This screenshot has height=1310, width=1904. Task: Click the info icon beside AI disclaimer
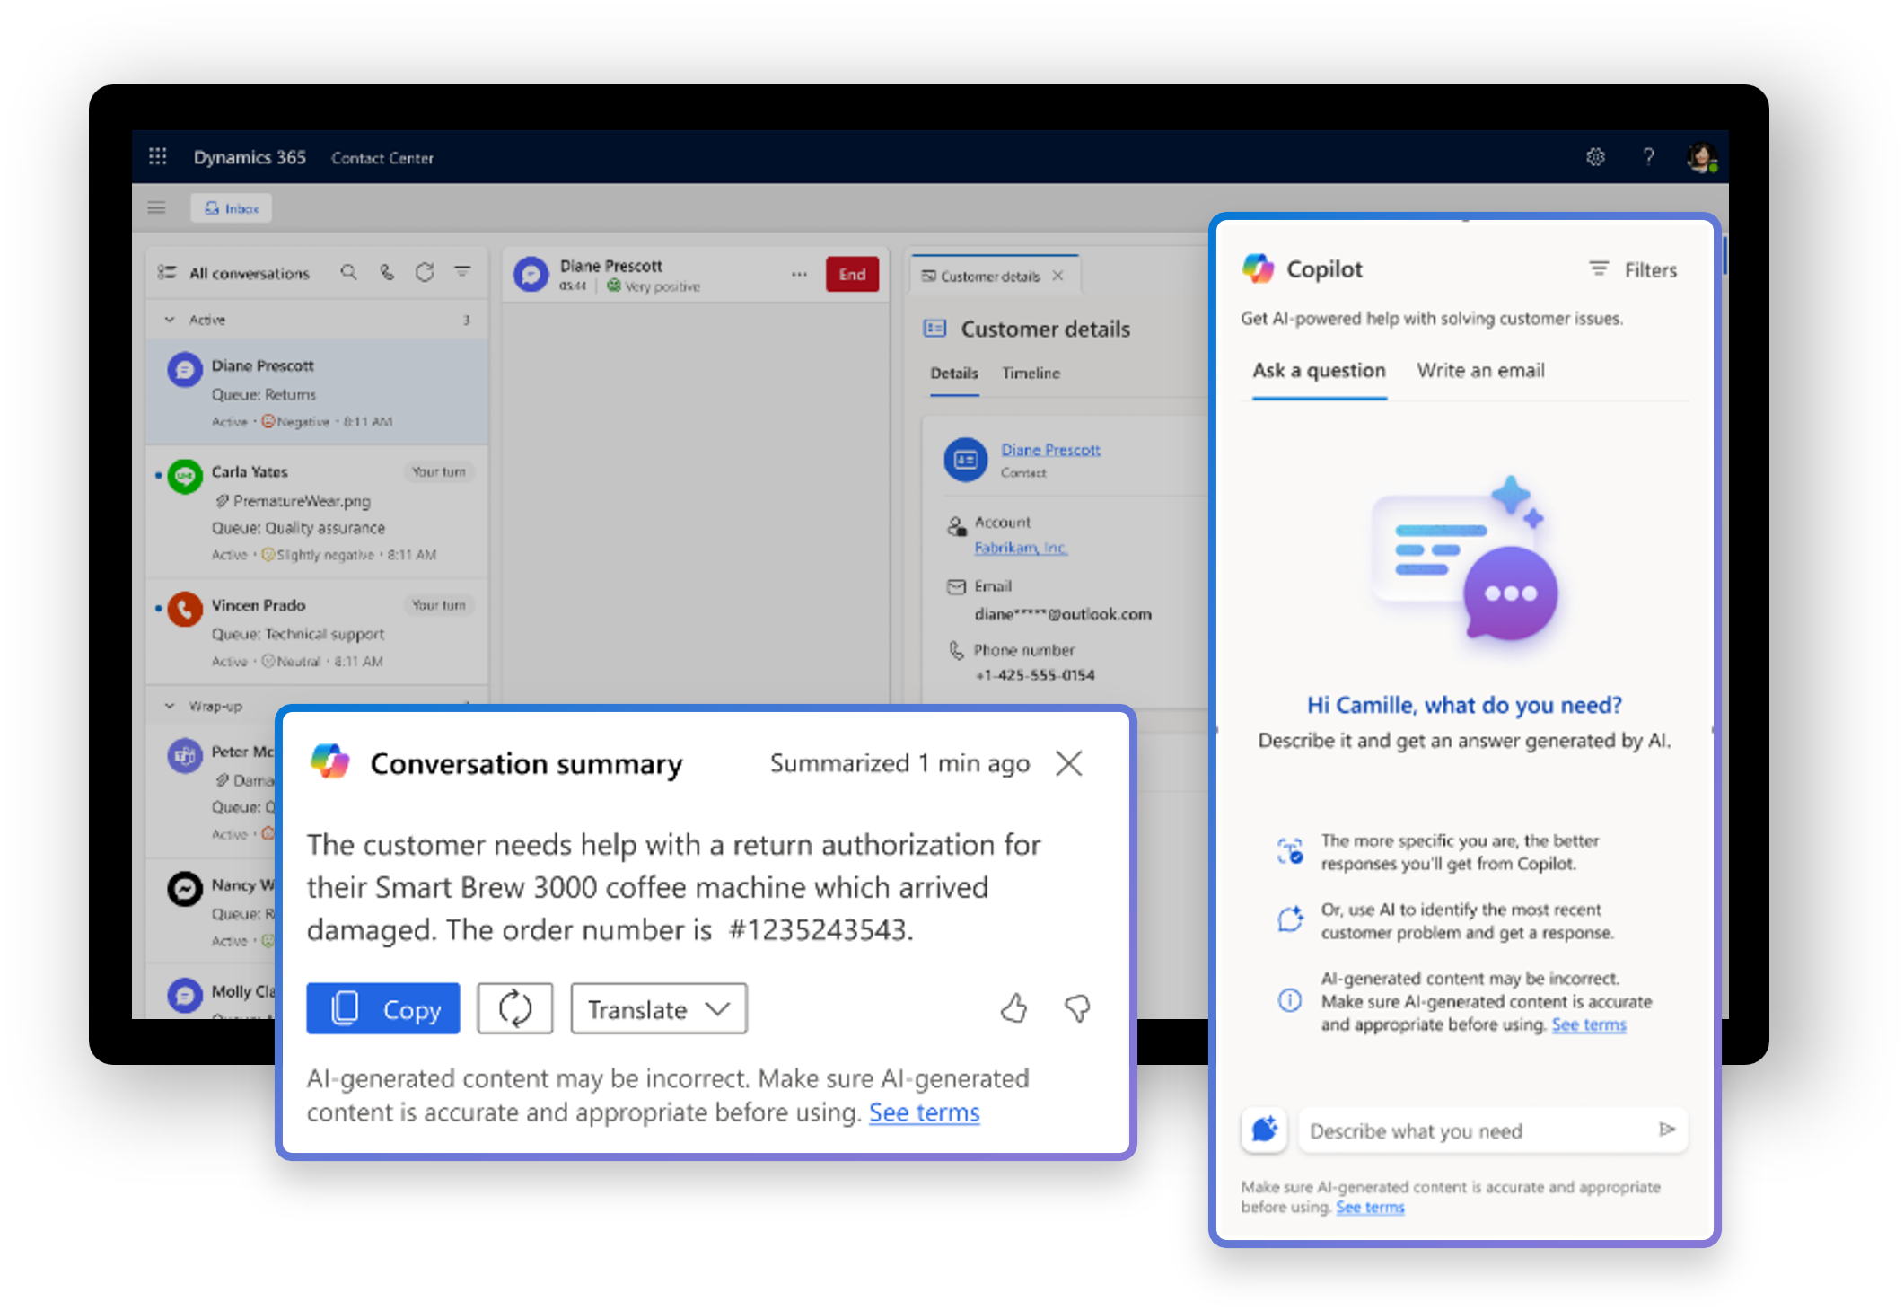(1289, 1000)
